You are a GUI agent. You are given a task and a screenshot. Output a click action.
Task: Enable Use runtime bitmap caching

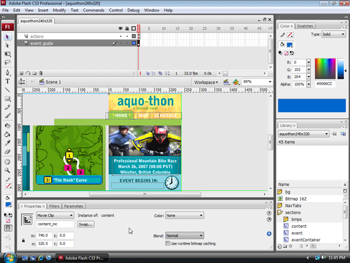point(167,244)
